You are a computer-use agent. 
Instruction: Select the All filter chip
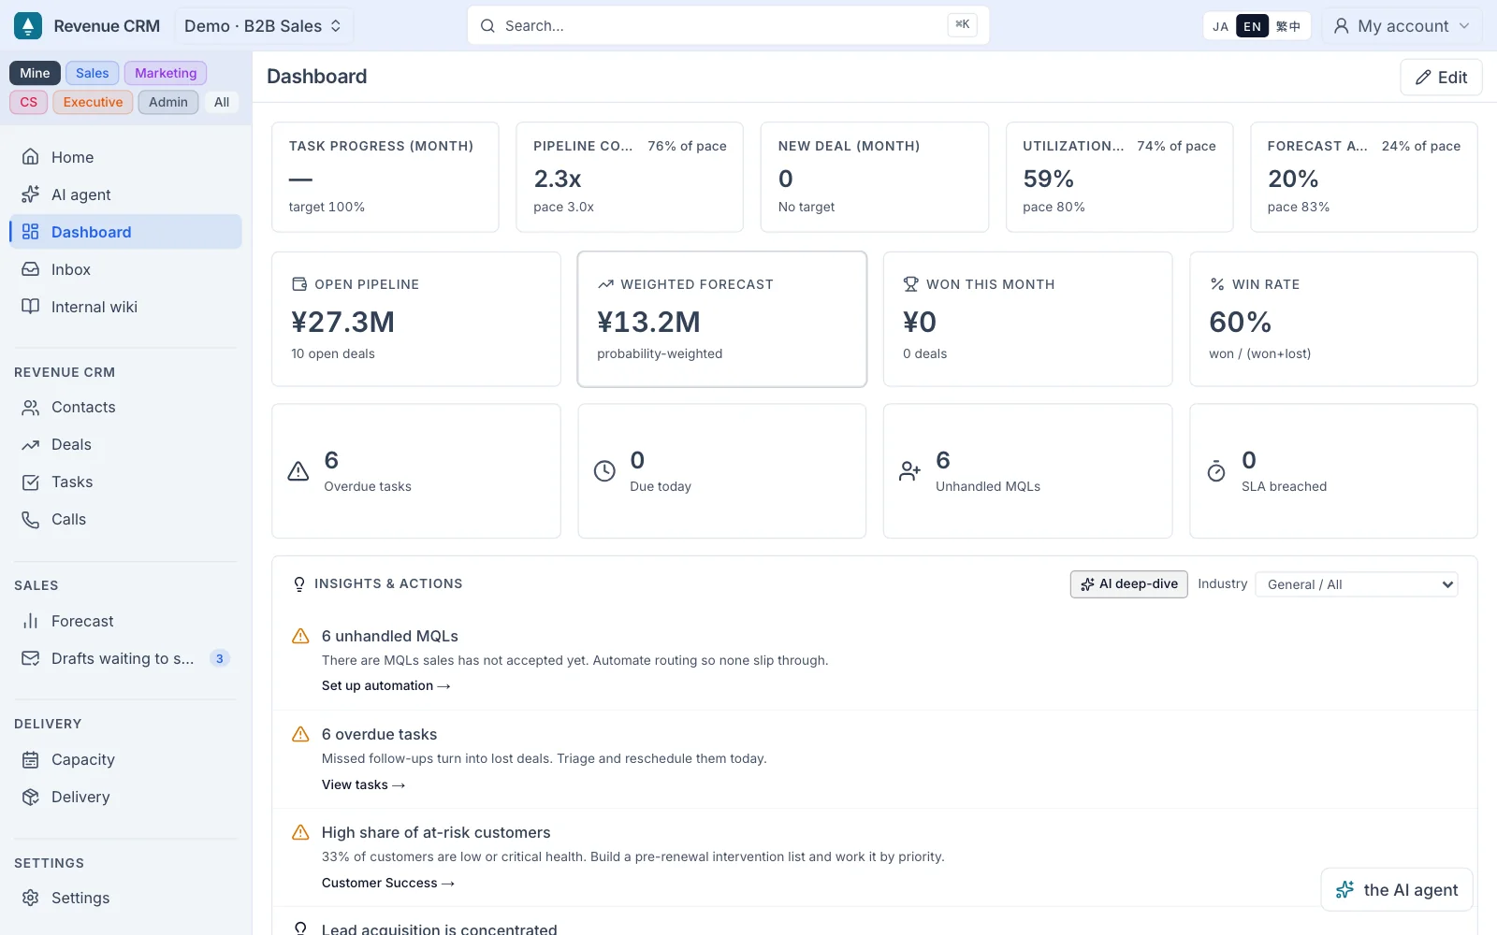coord(222,102)
